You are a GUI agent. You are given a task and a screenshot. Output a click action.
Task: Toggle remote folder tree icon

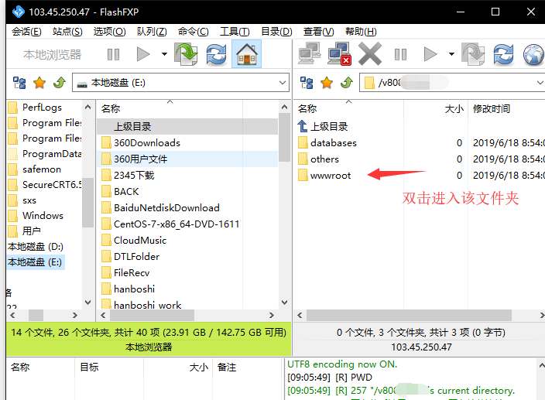pyautogui.click(x=307, y=83)
